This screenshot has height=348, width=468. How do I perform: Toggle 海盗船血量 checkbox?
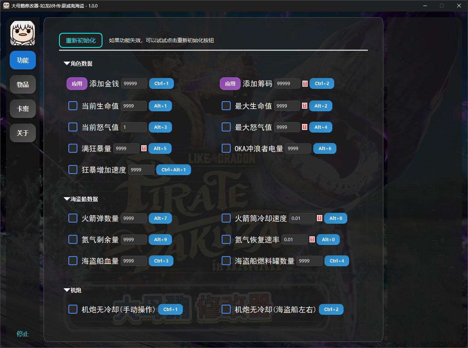pos(73,261)
